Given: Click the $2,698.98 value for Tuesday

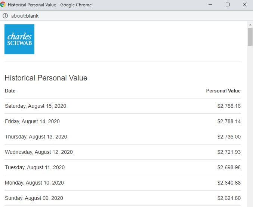Looking at the screenshot, I should coord(229,168).
